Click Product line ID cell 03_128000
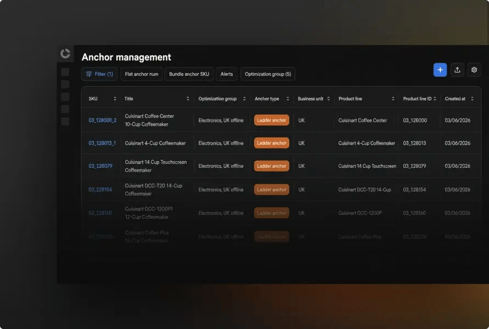 [x=415, y=120]
